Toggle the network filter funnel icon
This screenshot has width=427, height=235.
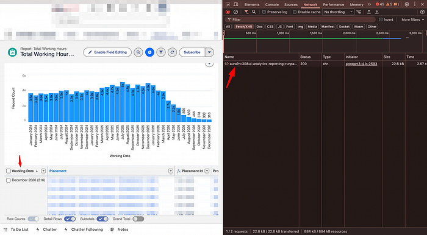click(246, 12)
